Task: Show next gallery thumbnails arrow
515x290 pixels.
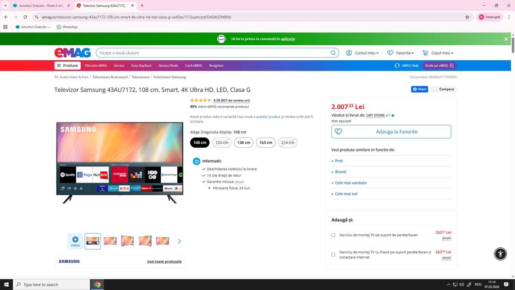Action: click(179, 241)
